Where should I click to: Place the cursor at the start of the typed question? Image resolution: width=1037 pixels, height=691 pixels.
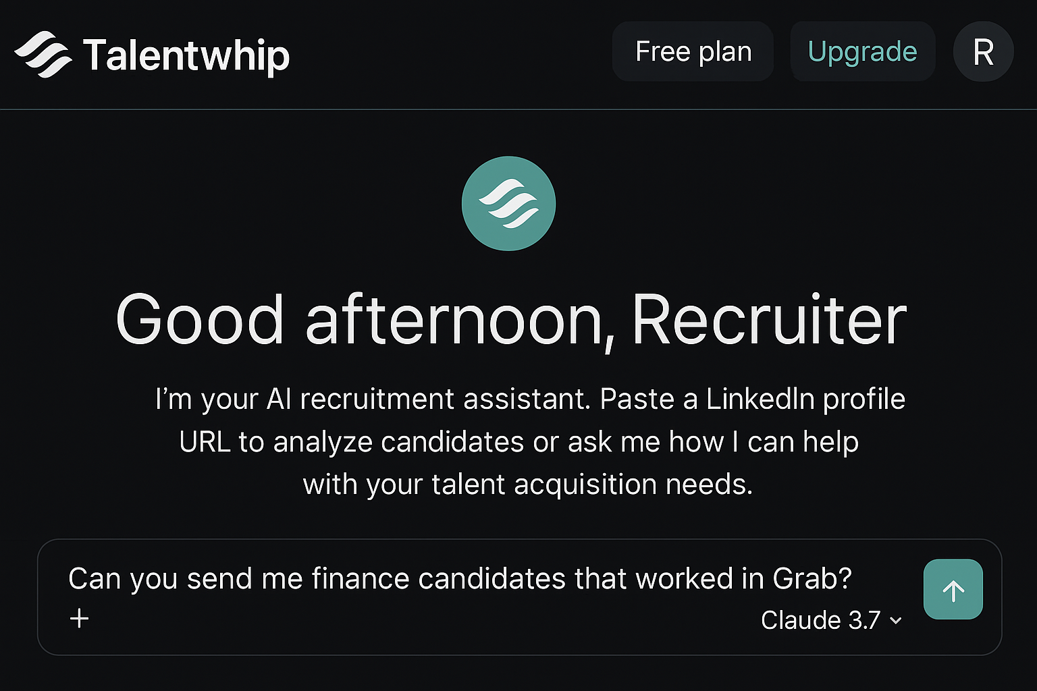pyautogui.click(x=69, y=579)
